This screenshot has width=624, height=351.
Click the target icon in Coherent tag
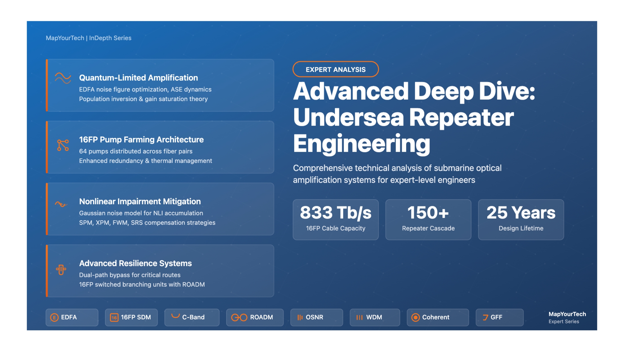tap(415, 317)
